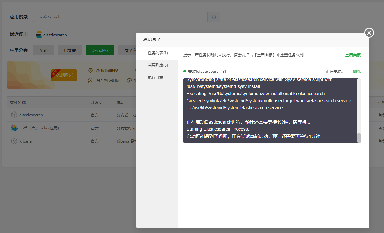This screenshot has width=384, height=233.
Task: Open the ES单节点(Docker应用) entry
Action: click(39, 128)
